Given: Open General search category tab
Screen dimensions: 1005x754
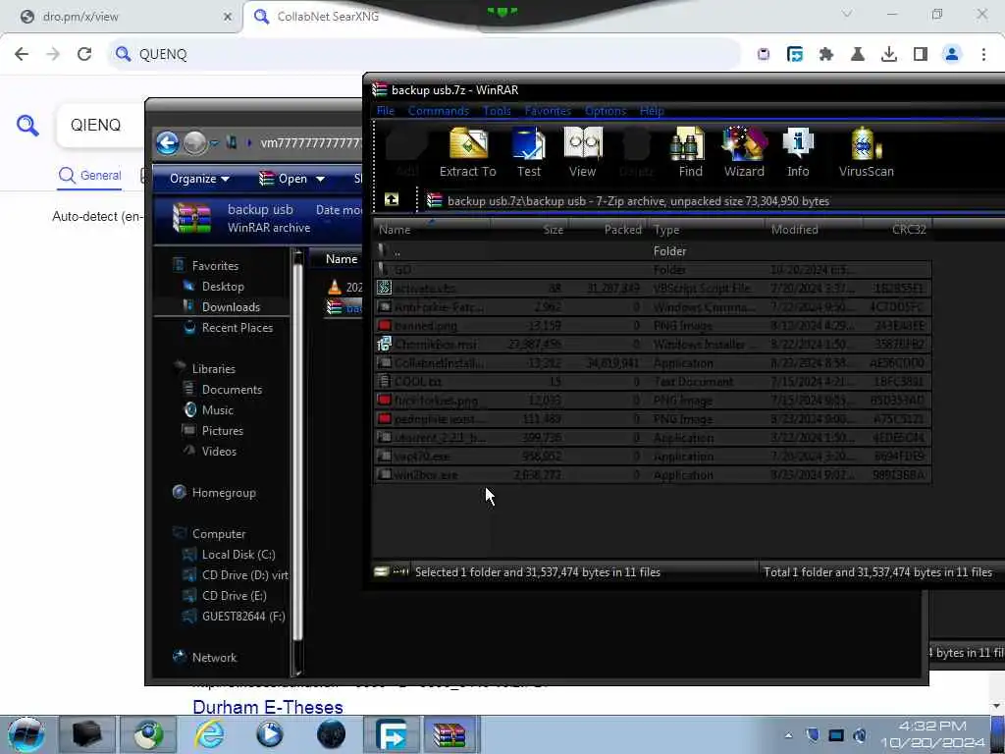Looking at the screenshot, I should [x=89, y=175].
